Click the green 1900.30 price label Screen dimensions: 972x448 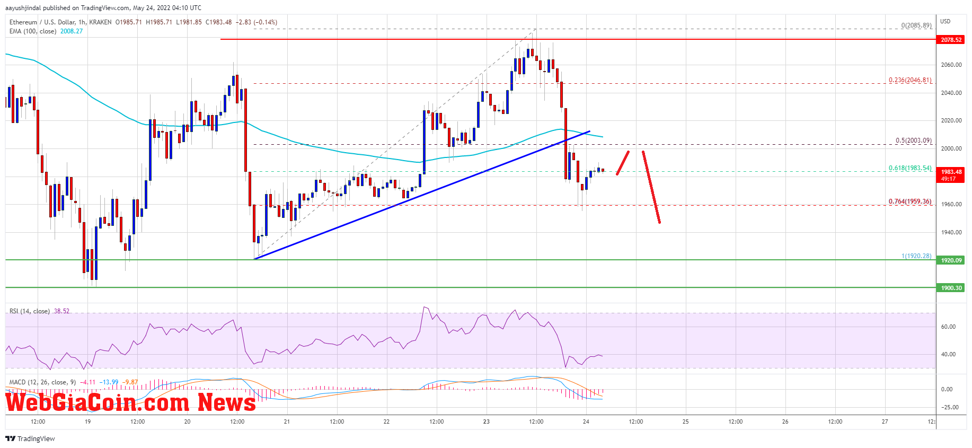(951, 288)
